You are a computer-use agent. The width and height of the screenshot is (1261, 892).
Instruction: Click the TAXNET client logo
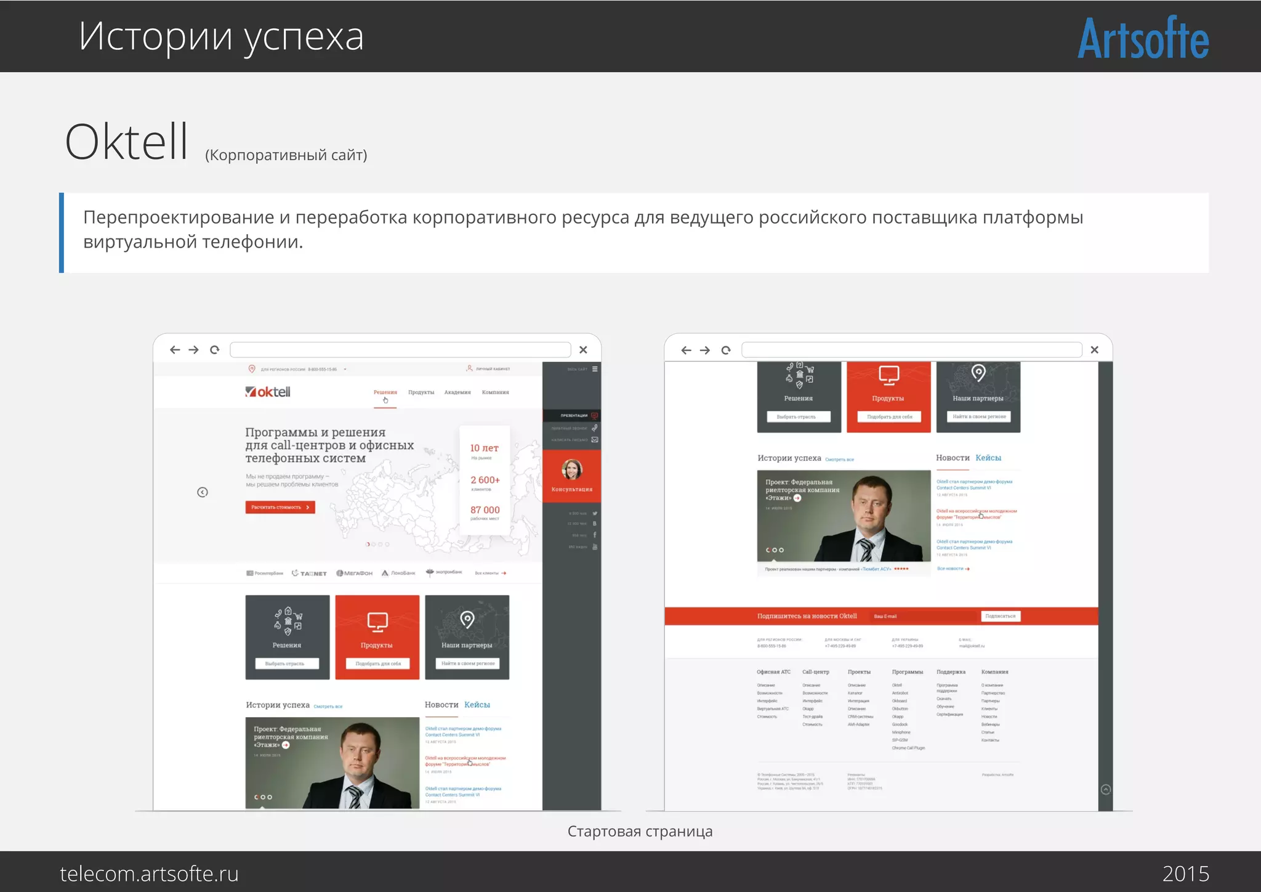pyautogui.click(x=309, y=573)
